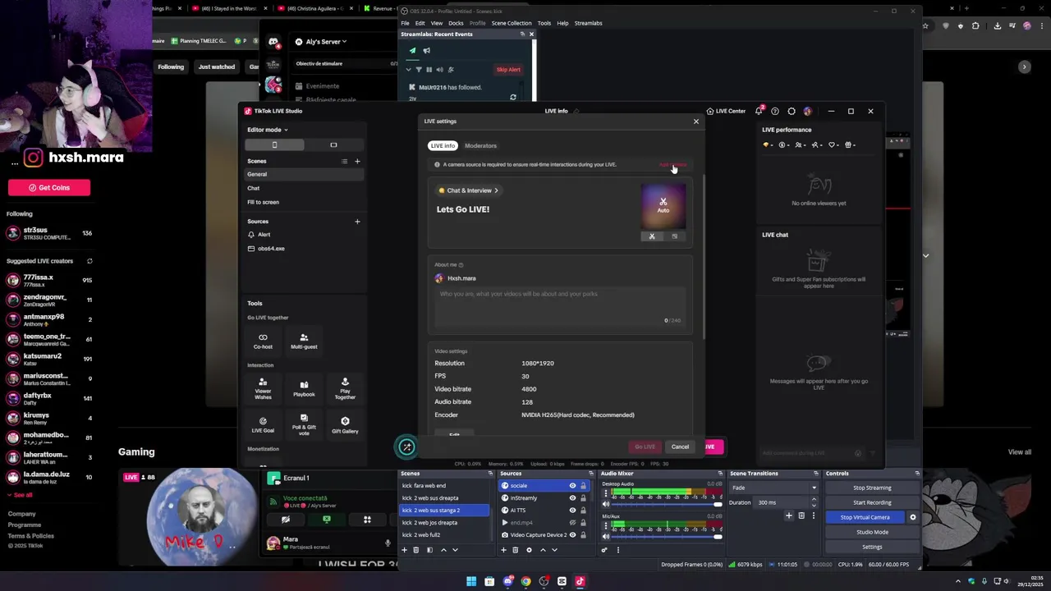Adjust the Mic/Aux volume slider
Image resolution: width=1051 pixels, height=591 pixels.
pyautogui.click(x=668, y=537)
